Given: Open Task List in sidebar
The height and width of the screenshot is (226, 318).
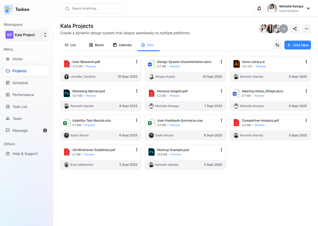Looking at the screenshot, I should pos(26,107).
